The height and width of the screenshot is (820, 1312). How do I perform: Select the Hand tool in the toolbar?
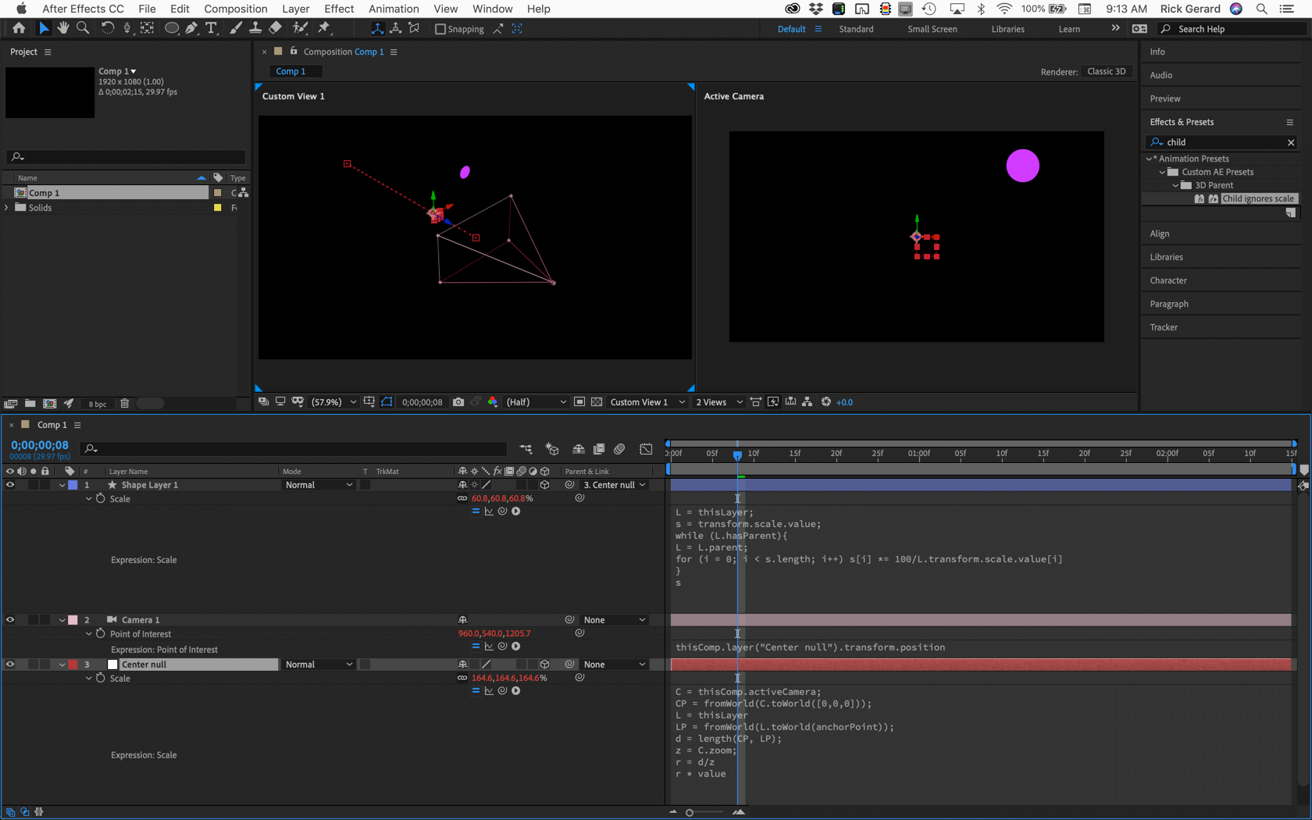point(63,28)
